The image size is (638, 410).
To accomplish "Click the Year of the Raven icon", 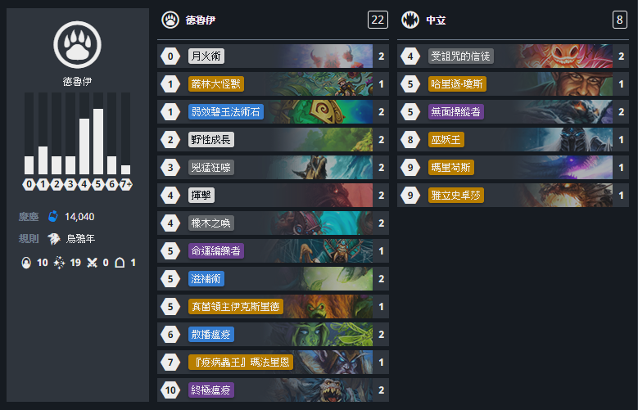I will pos(54,238).
